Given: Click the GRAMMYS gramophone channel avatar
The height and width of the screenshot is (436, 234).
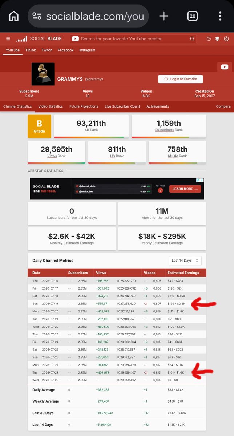Looking at the screenshot, I should pos(43,74).
